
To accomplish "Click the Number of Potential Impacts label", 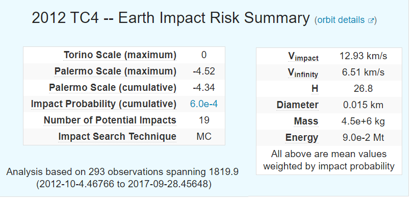I will [x=110, y=120].
